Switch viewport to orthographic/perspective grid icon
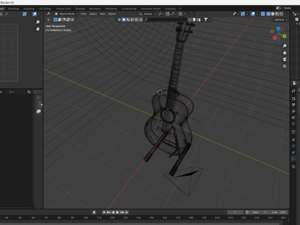Screen dimensions: 300x225 pyautogui.click(x=284, y=66)
